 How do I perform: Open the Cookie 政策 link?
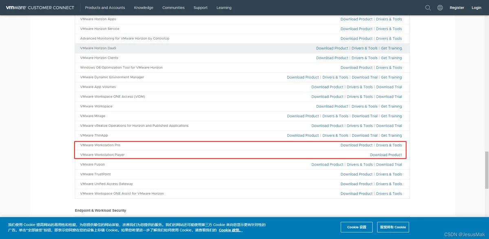tap(231, 230)
